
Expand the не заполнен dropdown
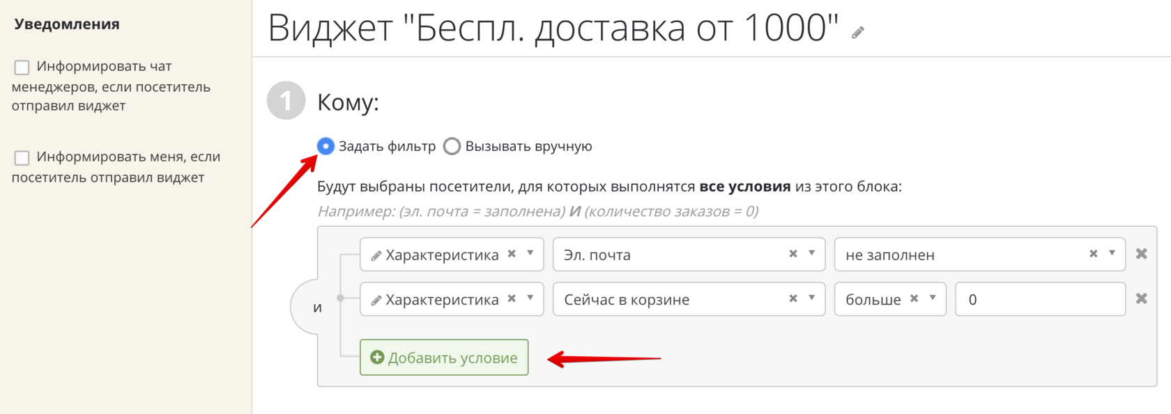tap(1112, 253)
